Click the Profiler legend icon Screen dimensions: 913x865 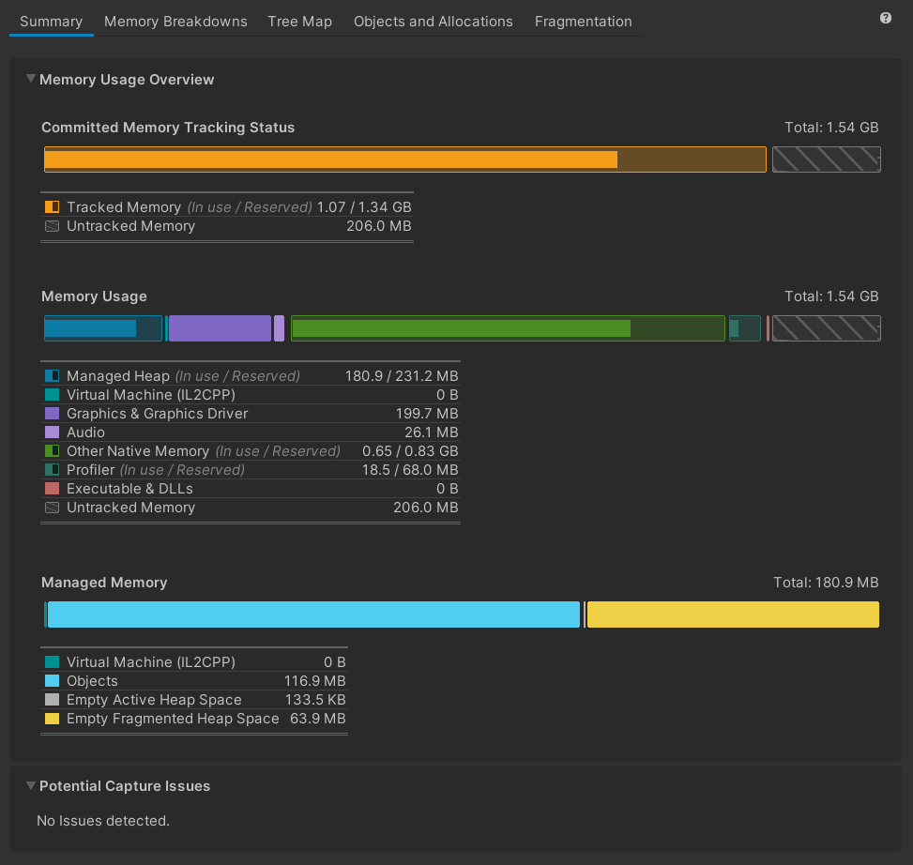(53, 470)
